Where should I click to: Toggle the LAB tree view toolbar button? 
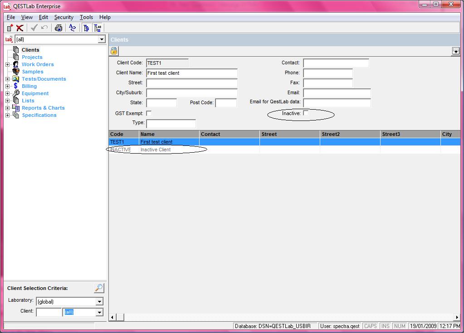click(x=98, y=28)
